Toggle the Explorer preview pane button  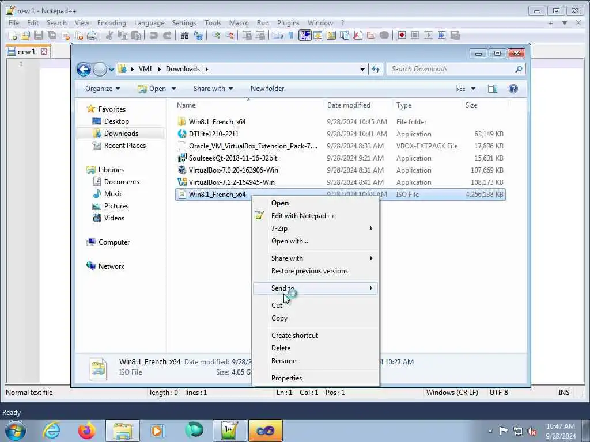492,89
